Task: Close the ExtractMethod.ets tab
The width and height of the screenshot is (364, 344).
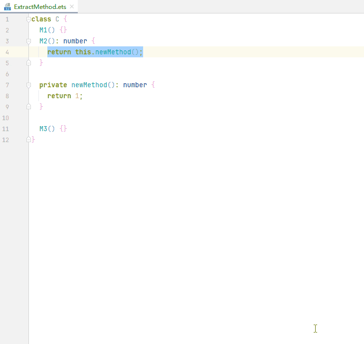Action: point(72,7)
